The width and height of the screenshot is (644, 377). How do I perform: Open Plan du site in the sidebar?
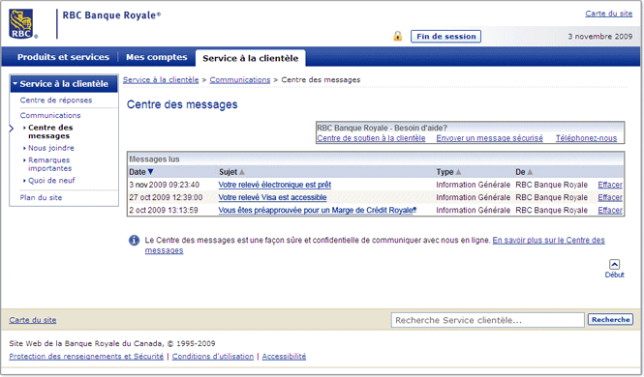pyautogui.click(x=41, y=197)
